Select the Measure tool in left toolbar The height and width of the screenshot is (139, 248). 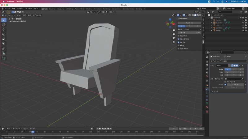click(x=4, y=53)
